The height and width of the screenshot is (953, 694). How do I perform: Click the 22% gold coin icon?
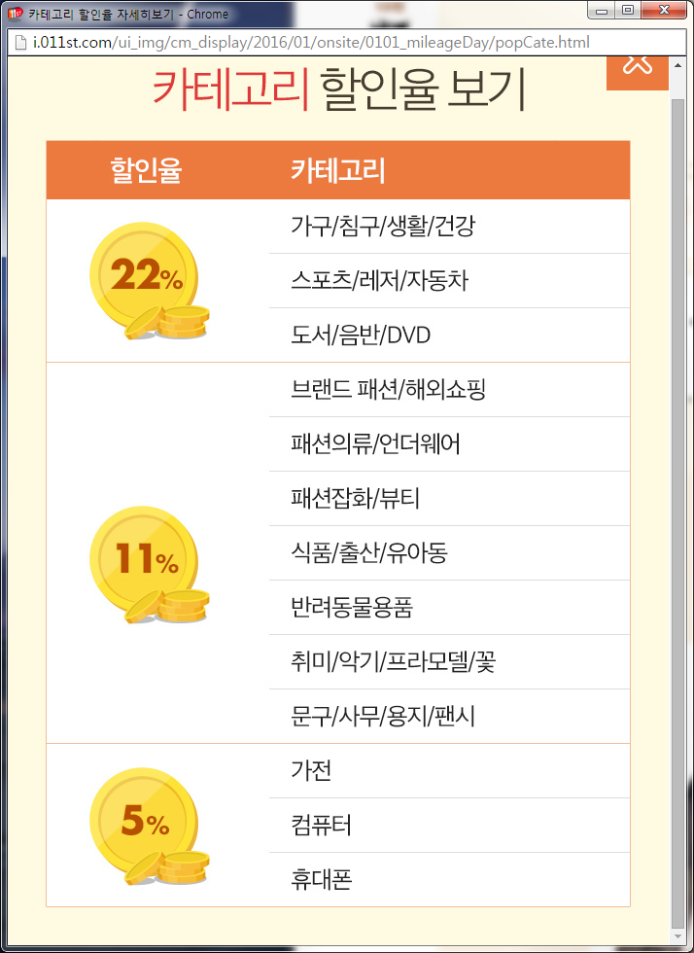[x=148, y=280]
